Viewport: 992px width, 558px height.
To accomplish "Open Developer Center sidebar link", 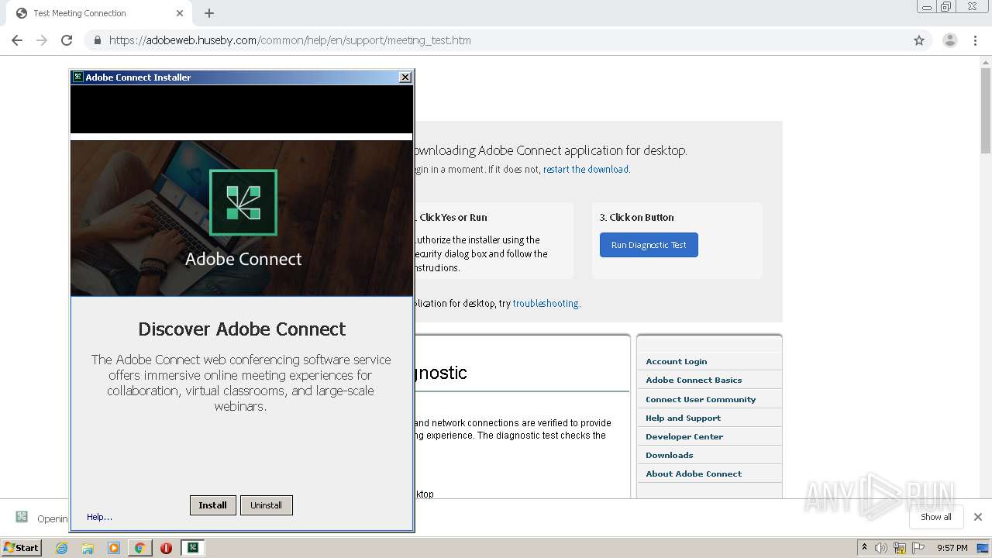I will (684, 436).
